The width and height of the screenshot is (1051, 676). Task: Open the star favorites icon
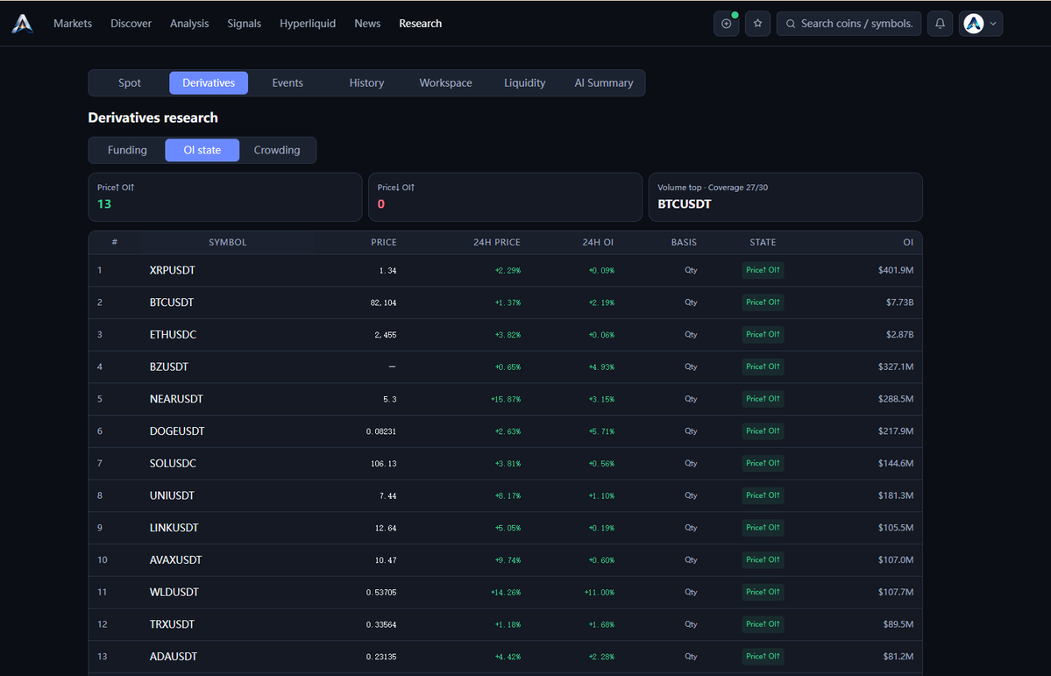757,24
